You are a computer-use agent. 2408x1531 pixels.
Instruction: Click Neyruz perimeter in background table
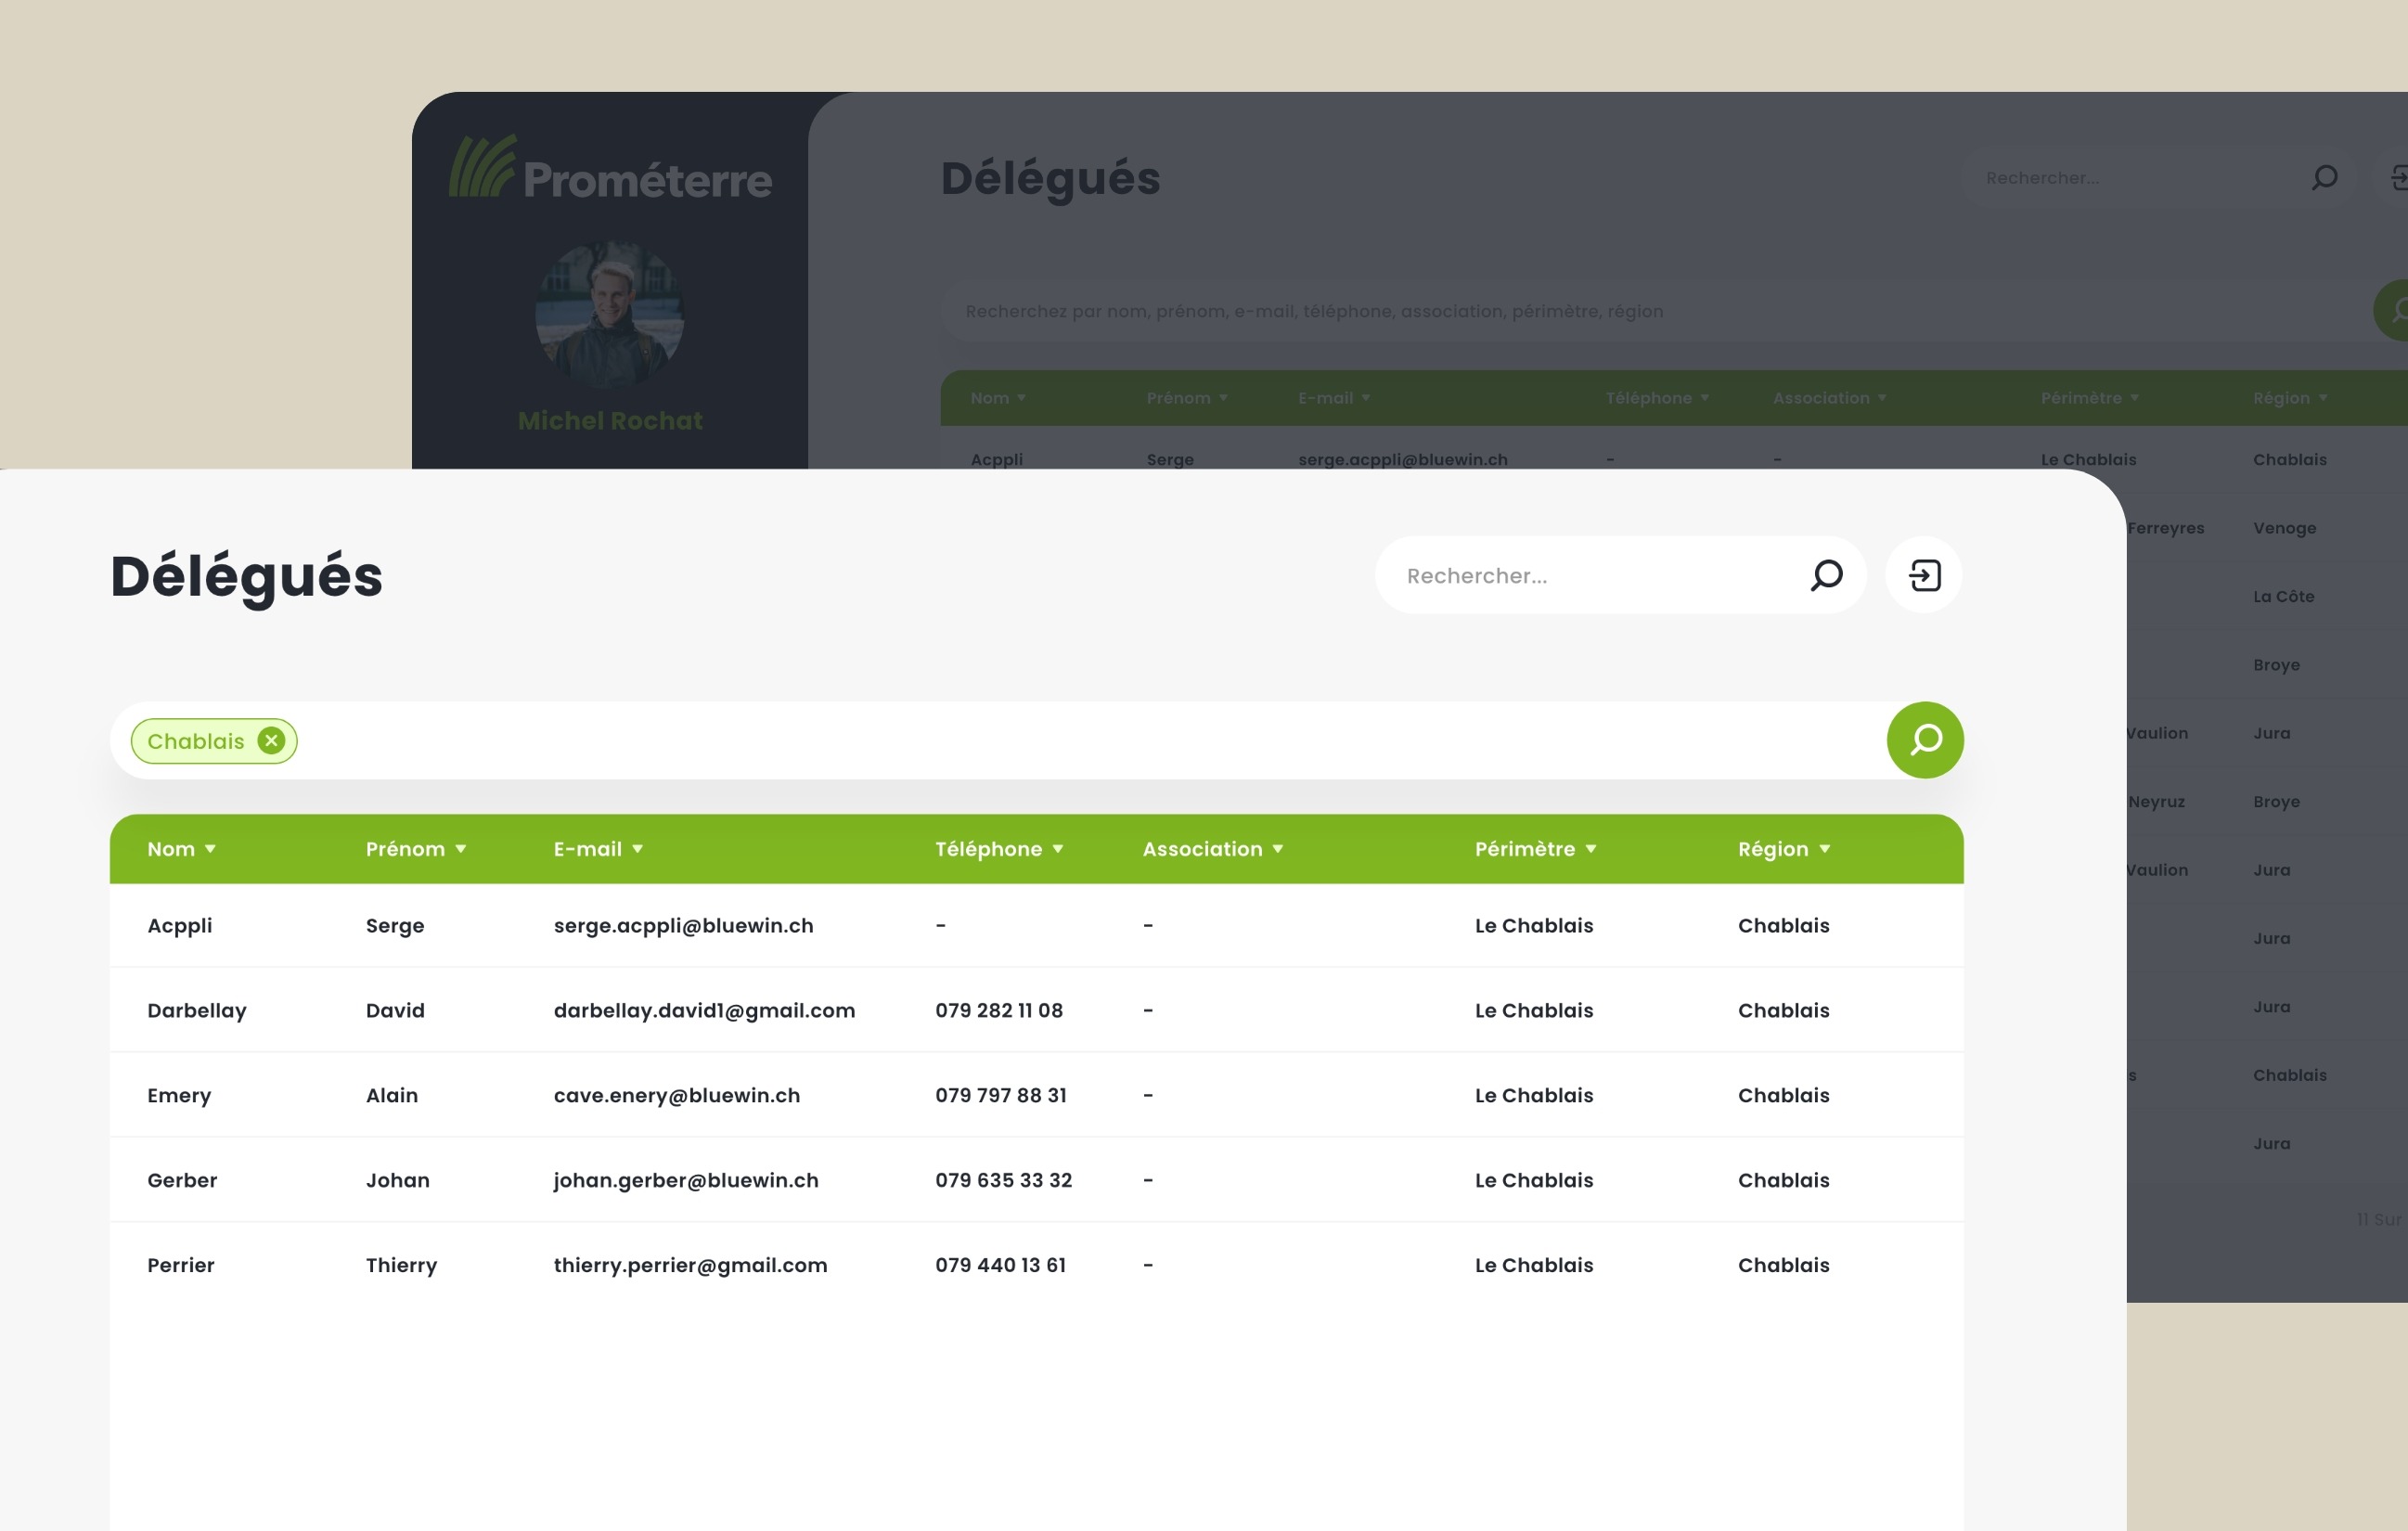[x=2157, y=802]
